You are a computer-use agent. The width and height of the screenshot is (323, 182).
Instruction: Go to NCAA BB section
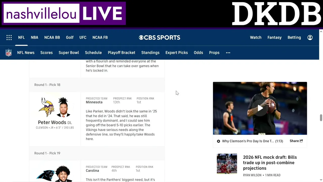(52, 37)
